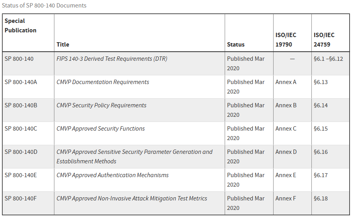Select the §6.18 cell

(320, 198)
